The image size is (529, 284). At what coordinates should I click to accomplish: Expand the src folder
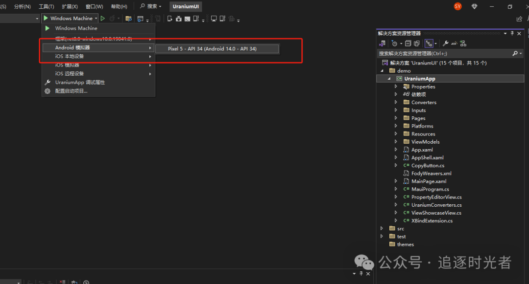tap(382, 228)
